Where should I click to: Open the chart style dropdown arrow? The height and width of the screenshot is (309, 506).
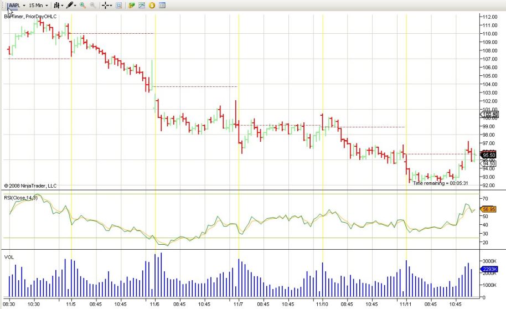[x=62, y=6]
